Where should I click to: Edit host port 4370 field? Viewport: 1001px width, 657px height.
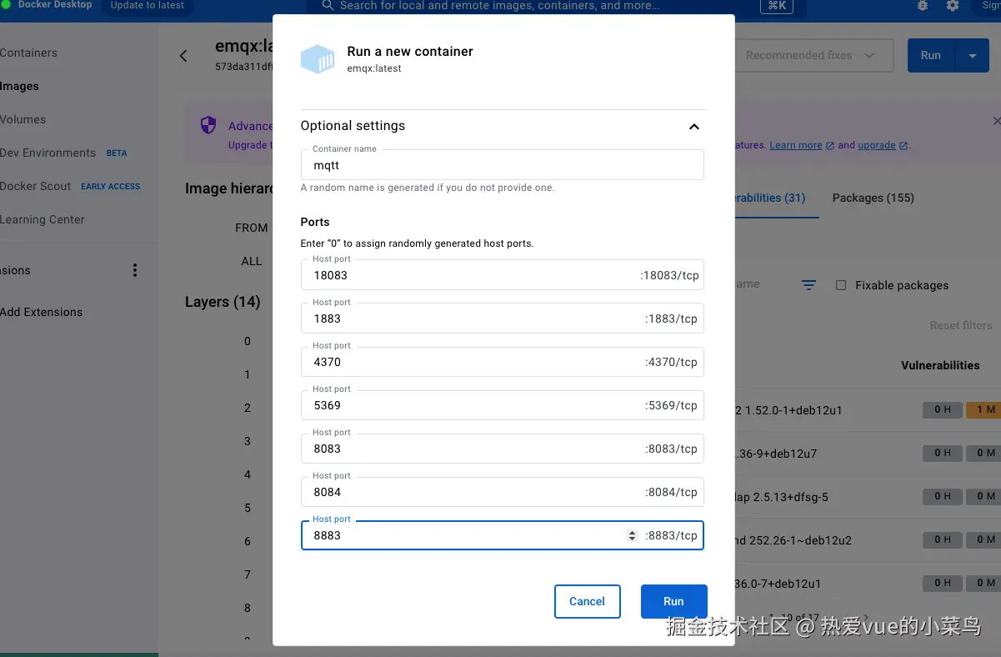[502, 362]
